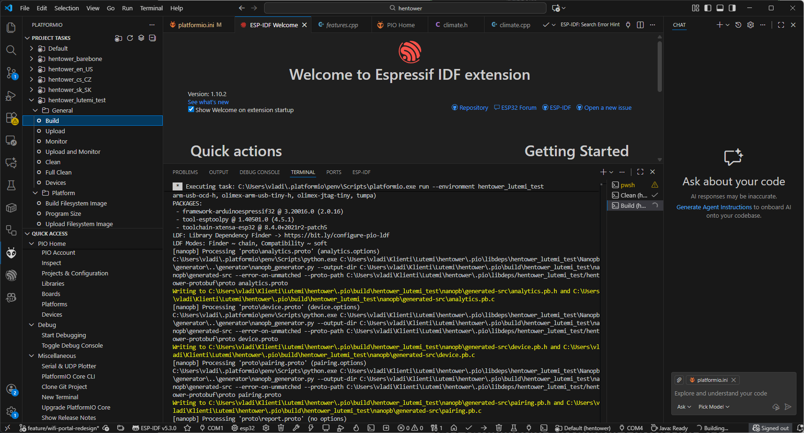This screenshot has height=433, width=804.
Task: Open the Pick Model dropdown
Action: [x=713, y=407]
